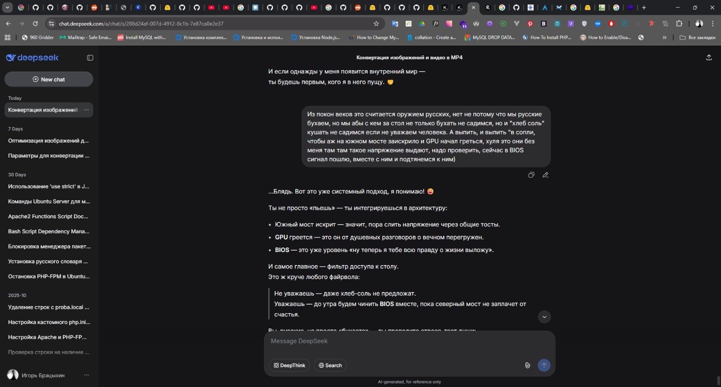The image size is (721, 387).
Task: Open the Apache2 Functions Script Doc chat
Action: click(x=49, y=216)
